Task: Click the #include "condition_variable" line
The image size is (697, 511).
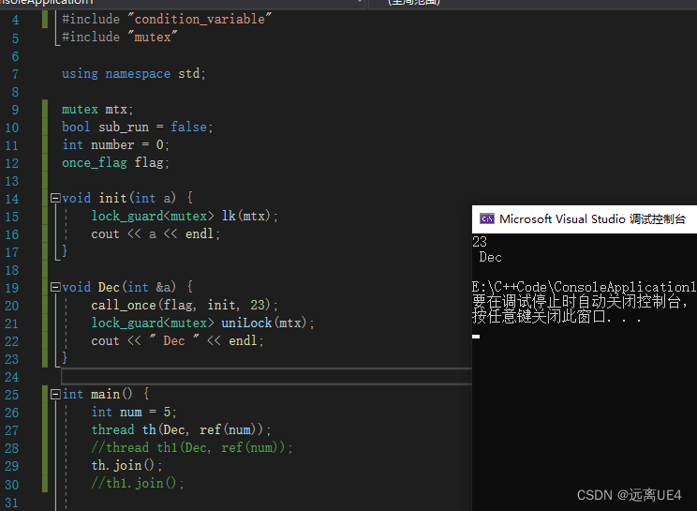Action: coord(167,19)
